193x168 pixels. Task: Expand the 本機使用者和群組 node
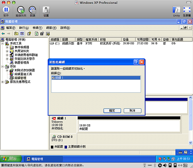[x=7, y=55]
